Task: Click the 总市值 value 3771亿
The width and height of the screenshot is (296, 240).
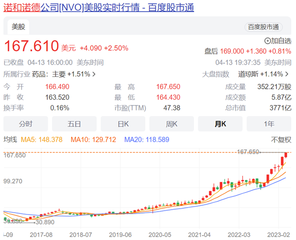Action: point(280,108)
